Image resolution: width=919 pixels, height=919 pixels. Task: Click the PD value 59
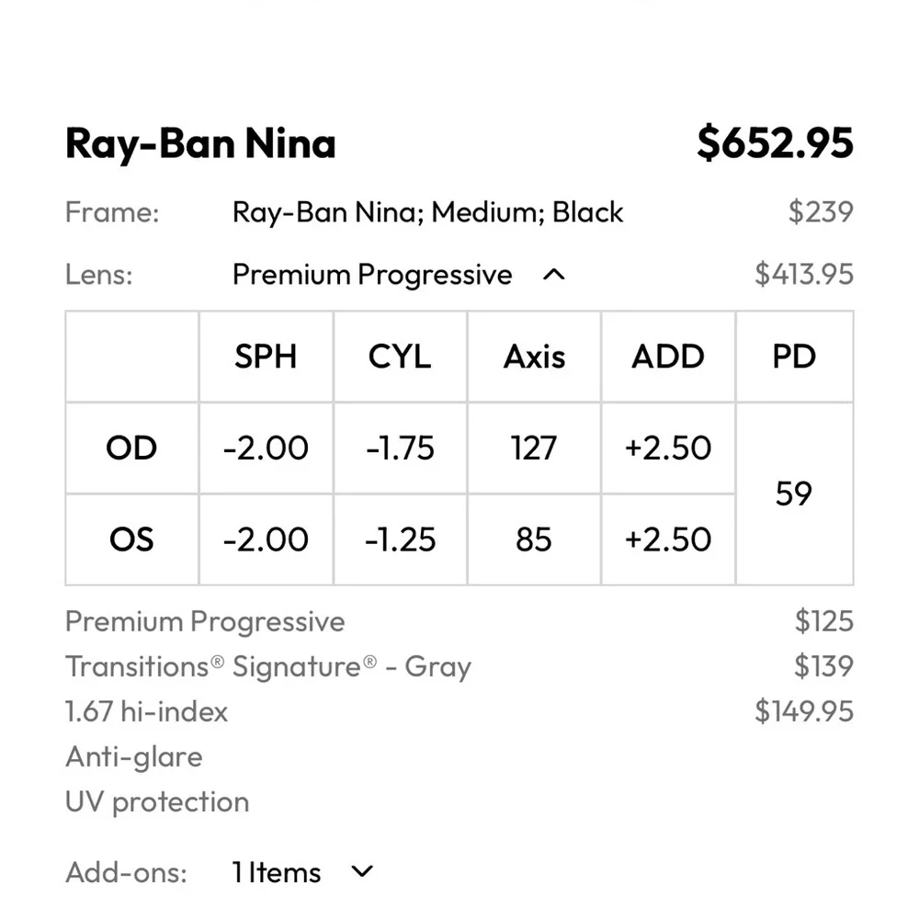(x=794, y=494)
